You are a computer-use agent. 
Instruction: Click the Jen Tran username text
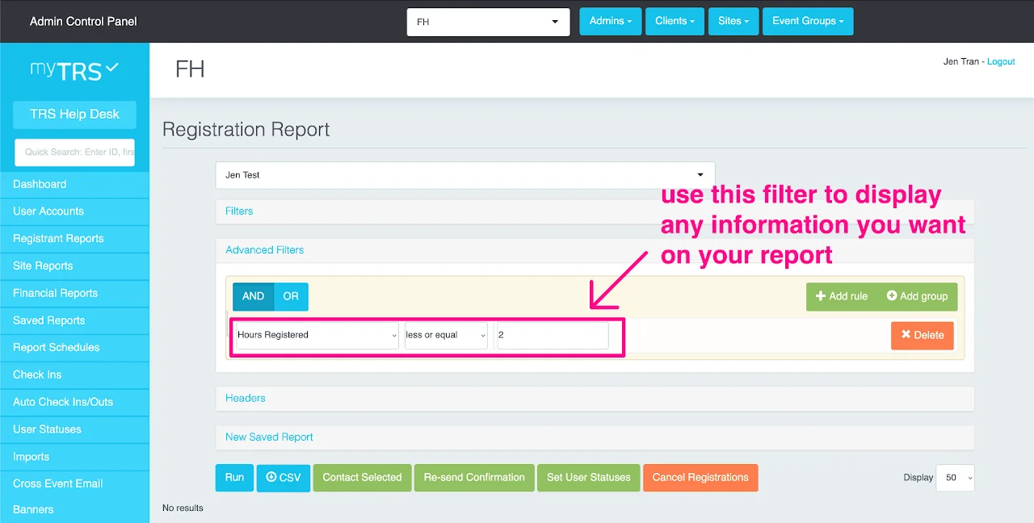961,62
